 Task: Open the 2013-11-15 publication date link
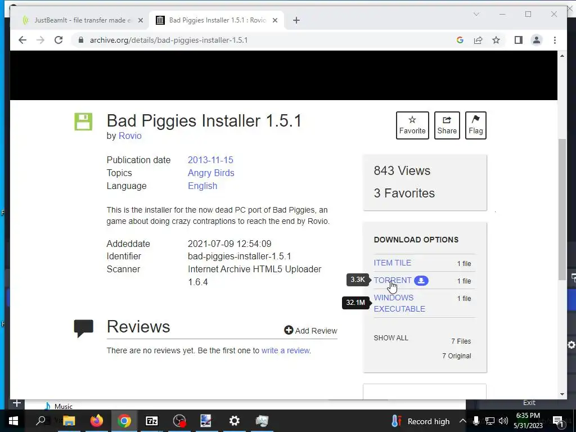point(210,160)
